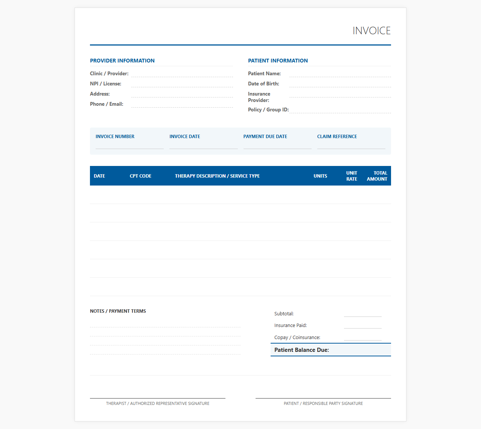Click the Clinic / Provider label
481x429 pixels.
tap(109, 73)
